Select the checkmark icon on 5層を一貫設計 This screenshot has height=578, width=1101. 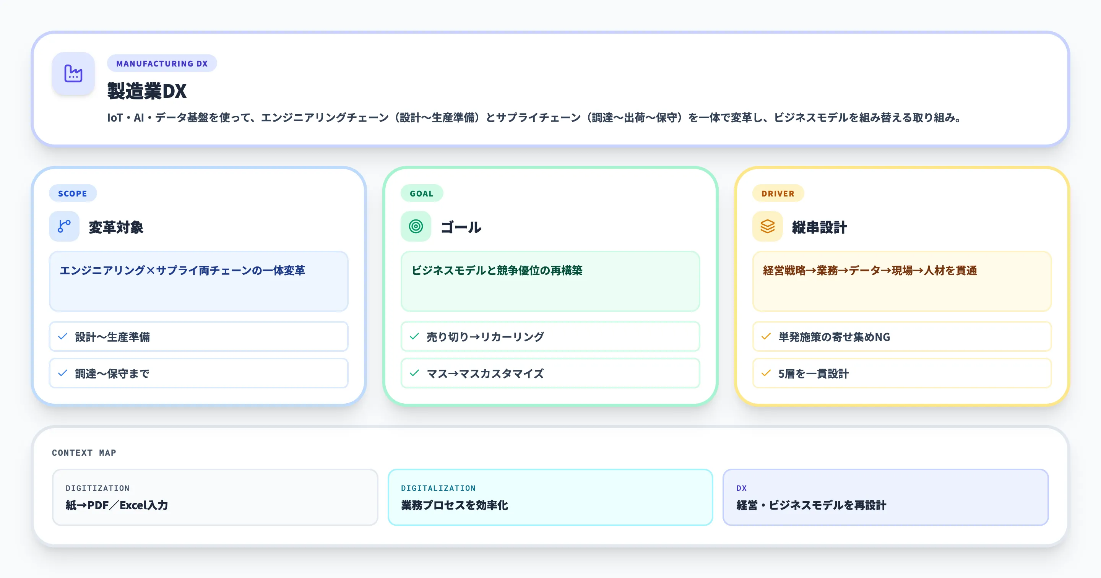point(765,373)
